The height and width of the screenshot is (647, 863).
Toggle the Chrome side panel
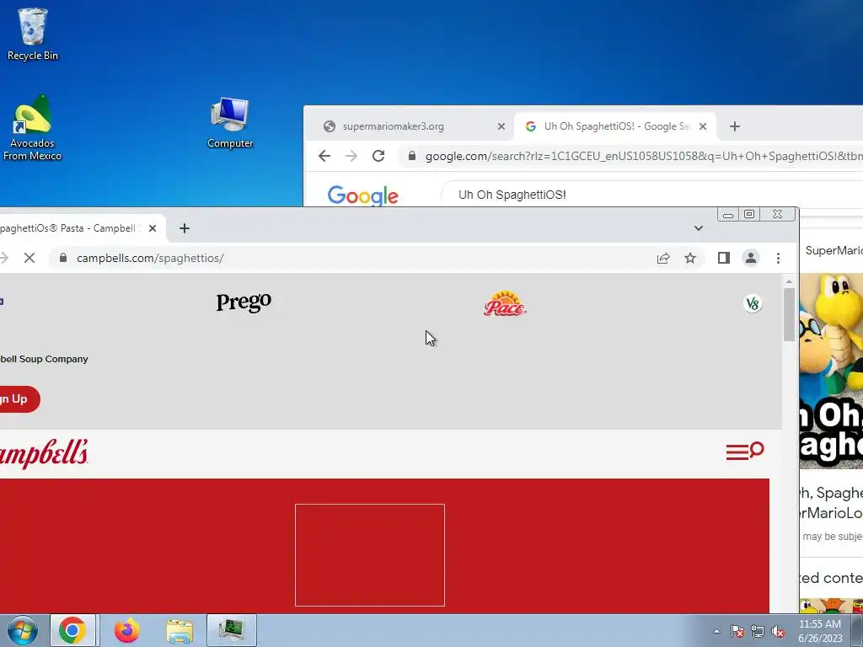(724, 258)
